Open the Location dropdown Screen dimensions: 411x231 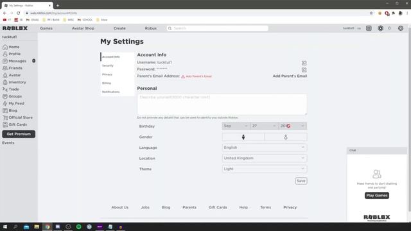click(264, 158)
